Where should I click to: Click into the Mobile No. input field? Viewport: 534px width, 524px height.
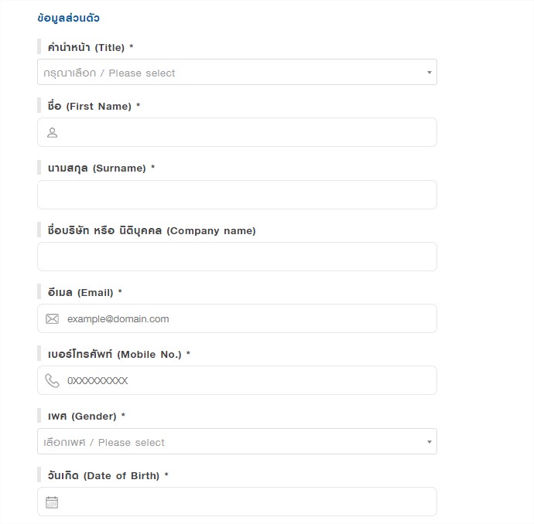[x=237, y=380]
